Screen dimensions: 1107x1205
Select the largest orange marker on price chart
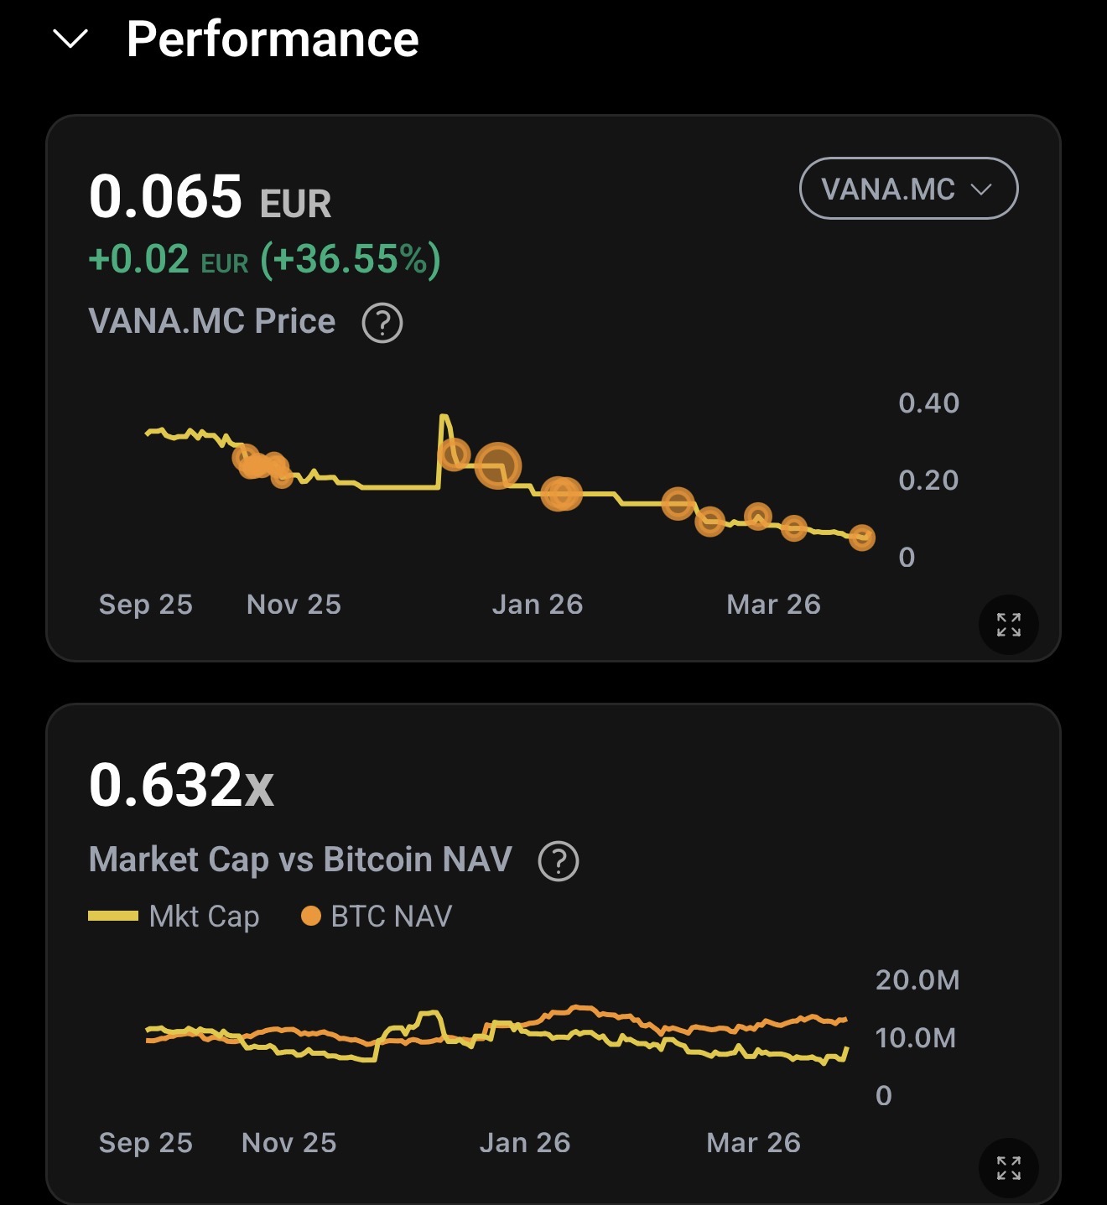coord(498,466)
